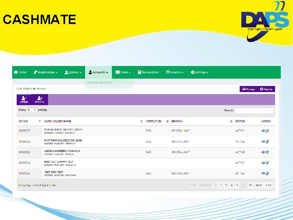The width and height of the screenshot is (293, 220).
Task: Go to pagination page 5
Action: pyautogui.click(x=237, y=185)
